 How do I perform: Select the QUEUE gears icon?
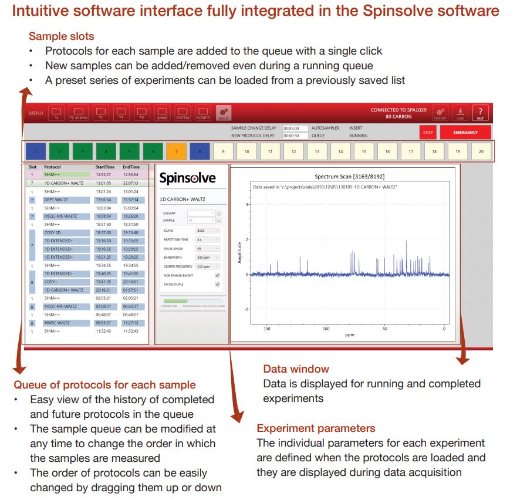pos(224,113)
